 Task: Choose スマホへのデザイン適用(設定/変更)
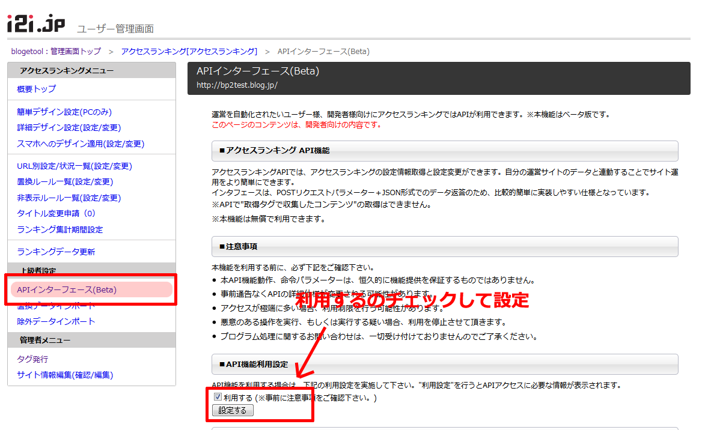coord(81,144)
